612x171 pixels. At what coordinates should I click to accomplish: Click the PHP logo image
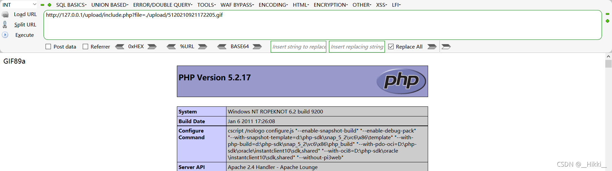pos(401,81)
